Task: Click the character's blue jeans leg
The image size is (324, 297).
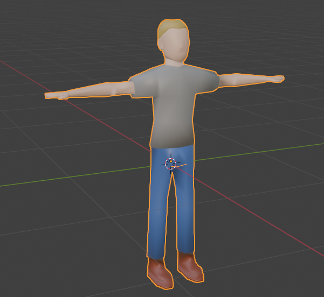Action: pyautogui.click(x=158, y=204)
